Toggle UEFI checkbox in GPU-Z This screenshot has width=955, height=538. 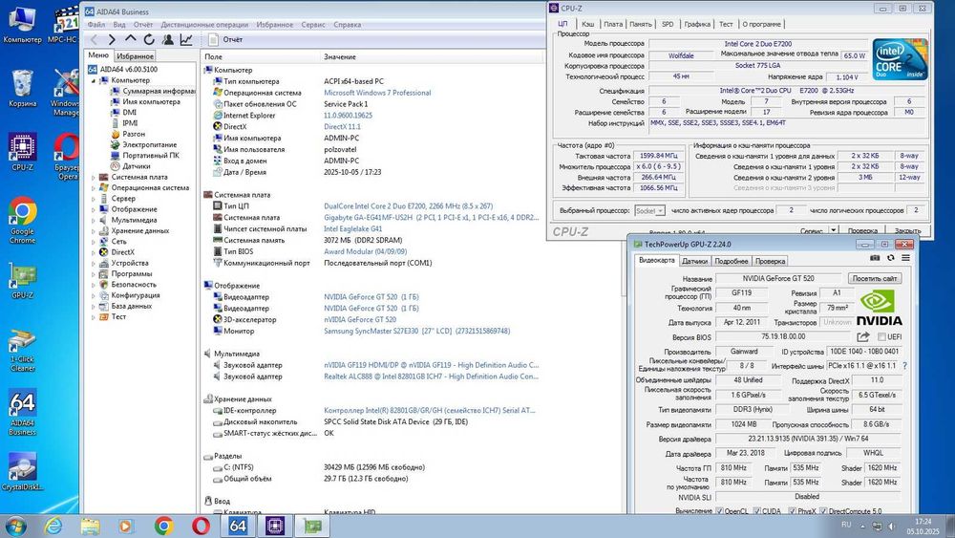[881, 337]
